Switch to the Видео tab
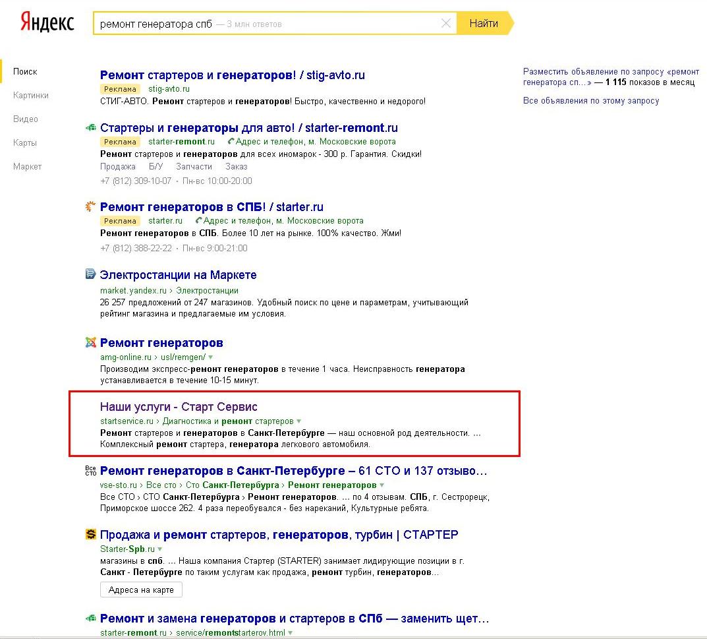The height and width of the screenshot is (639, 707). click(26, 119)
